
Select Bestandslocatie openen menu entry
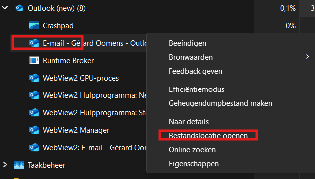pos(208,136)
